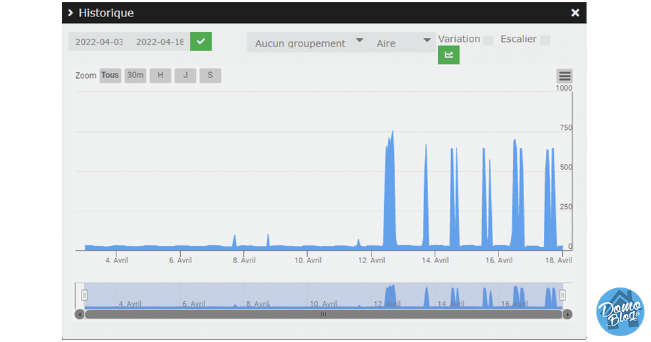This screenshot has height=342, width=651.
Task: Click the 8. Avril axis label
Action: point(244,261)
